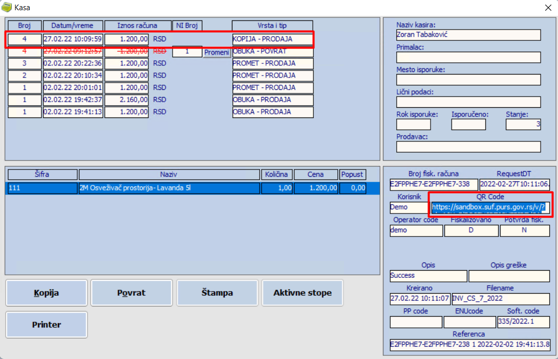Focus the empty Opis greške field
Screen dimensions: 558x359
pos(509,276)
